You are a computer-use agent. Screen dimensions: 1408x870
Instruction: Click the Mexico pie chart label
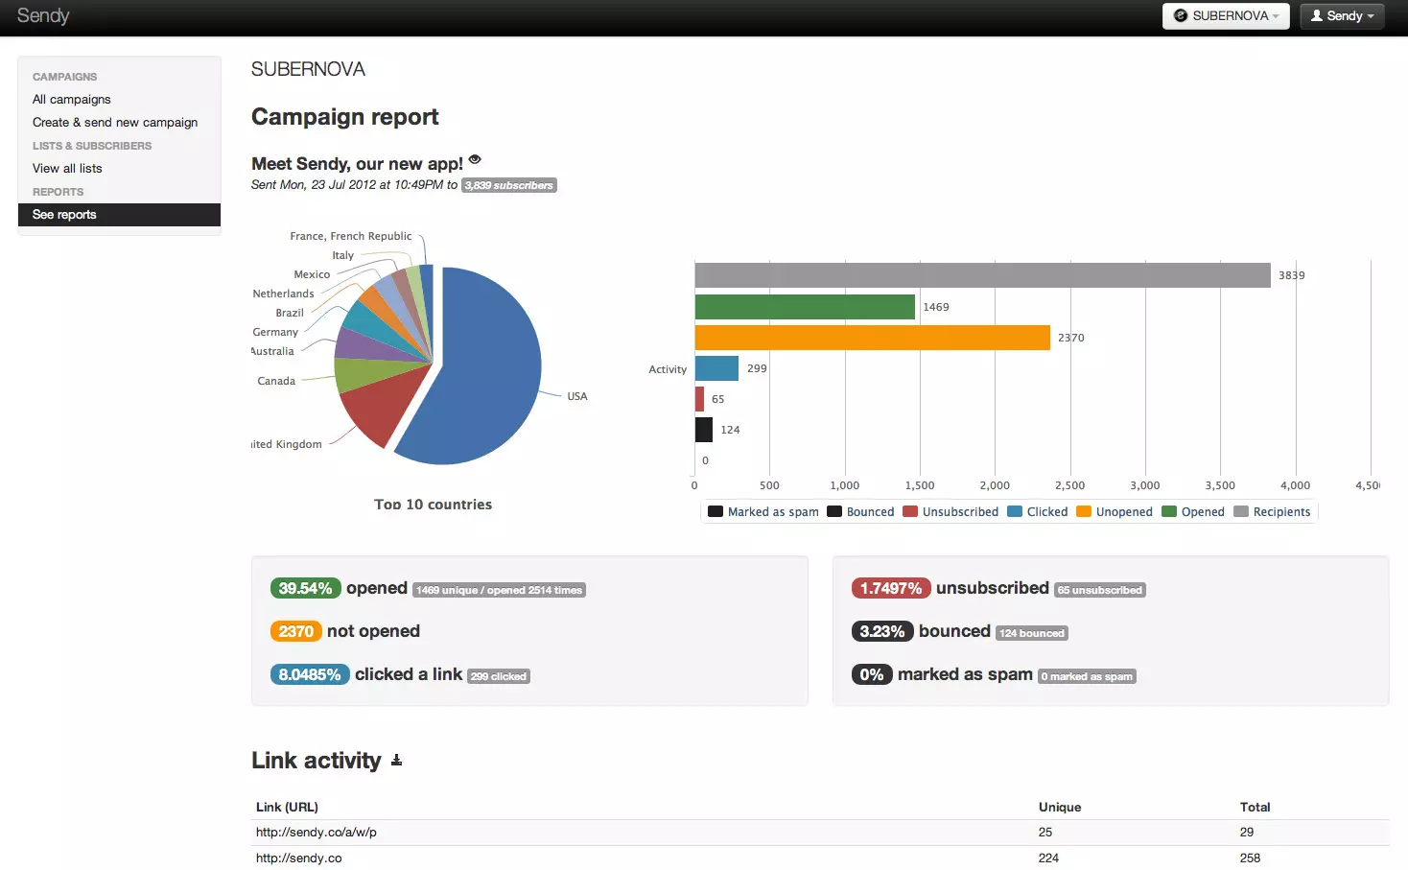click(x=312, y=274)
